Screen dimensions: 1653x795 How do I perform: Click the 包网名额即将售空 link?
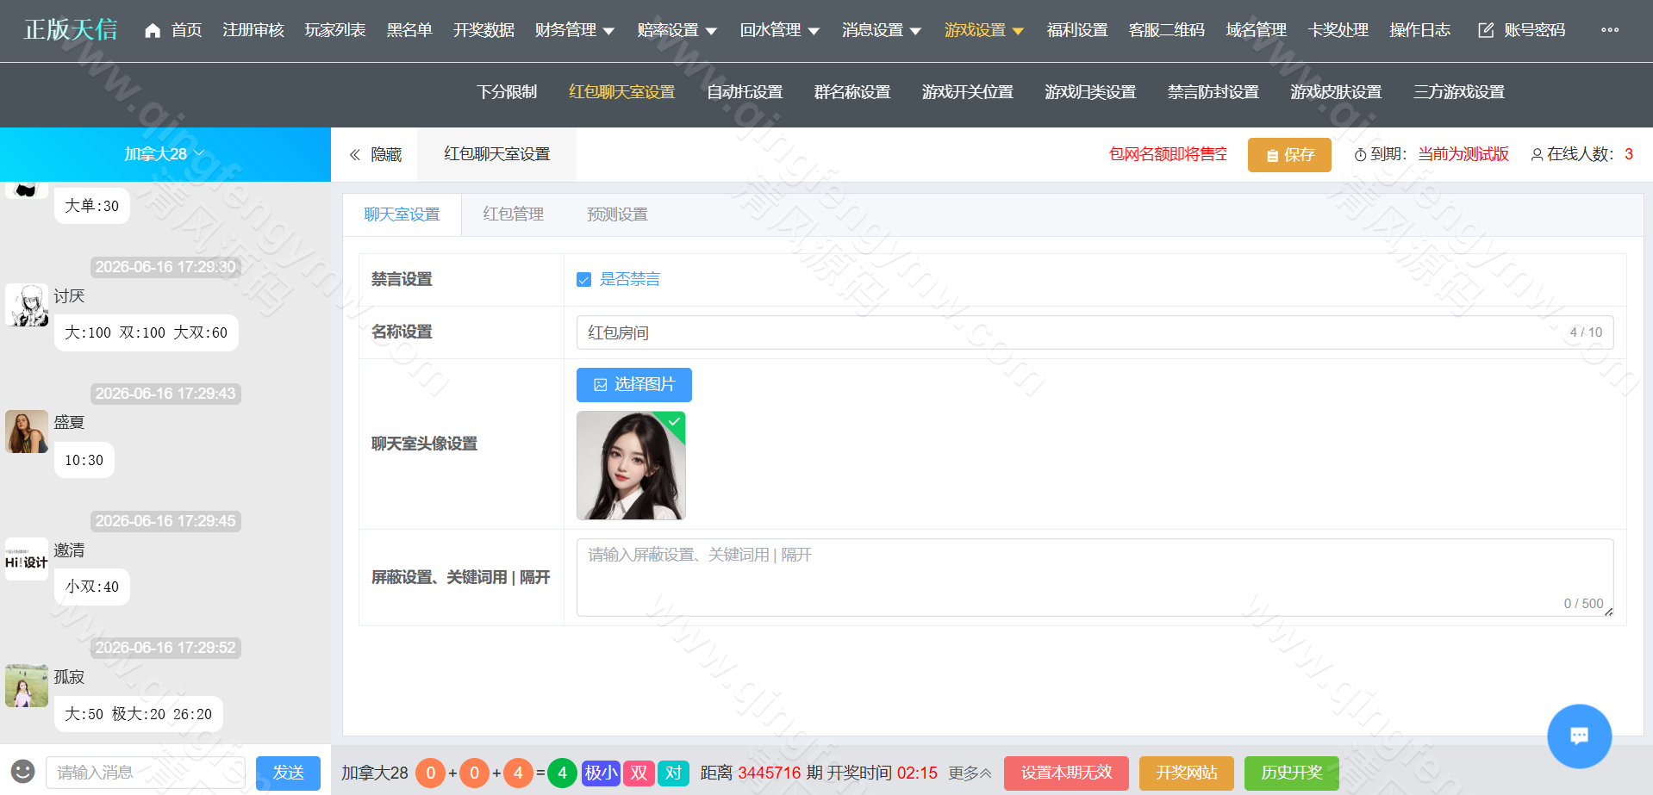[x=1168, y=154]
